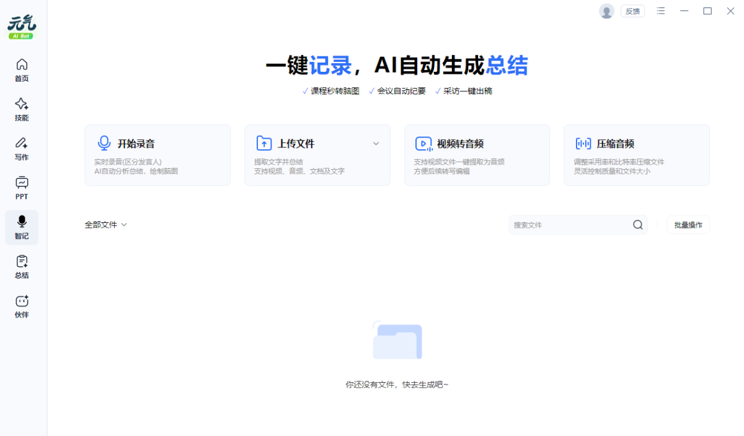Click the 批量操作 batch operation button

point(688,225)
